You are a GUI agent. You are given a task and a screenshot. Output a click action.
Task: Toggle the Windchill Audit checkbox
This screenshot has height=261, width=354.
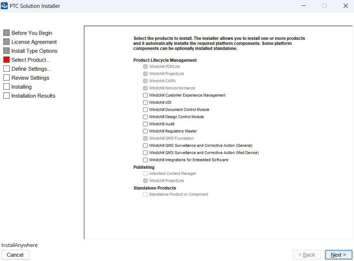pos(146,124)
